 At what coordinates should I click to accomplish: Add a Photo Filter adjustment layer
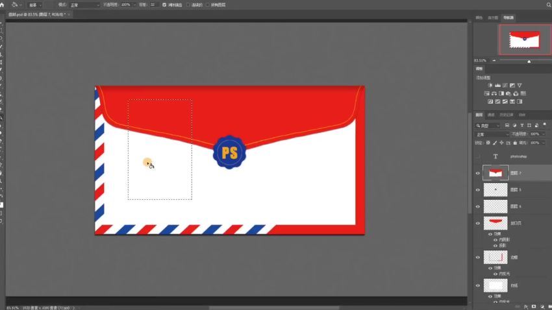pyautogui.click(x=508, y=93)
